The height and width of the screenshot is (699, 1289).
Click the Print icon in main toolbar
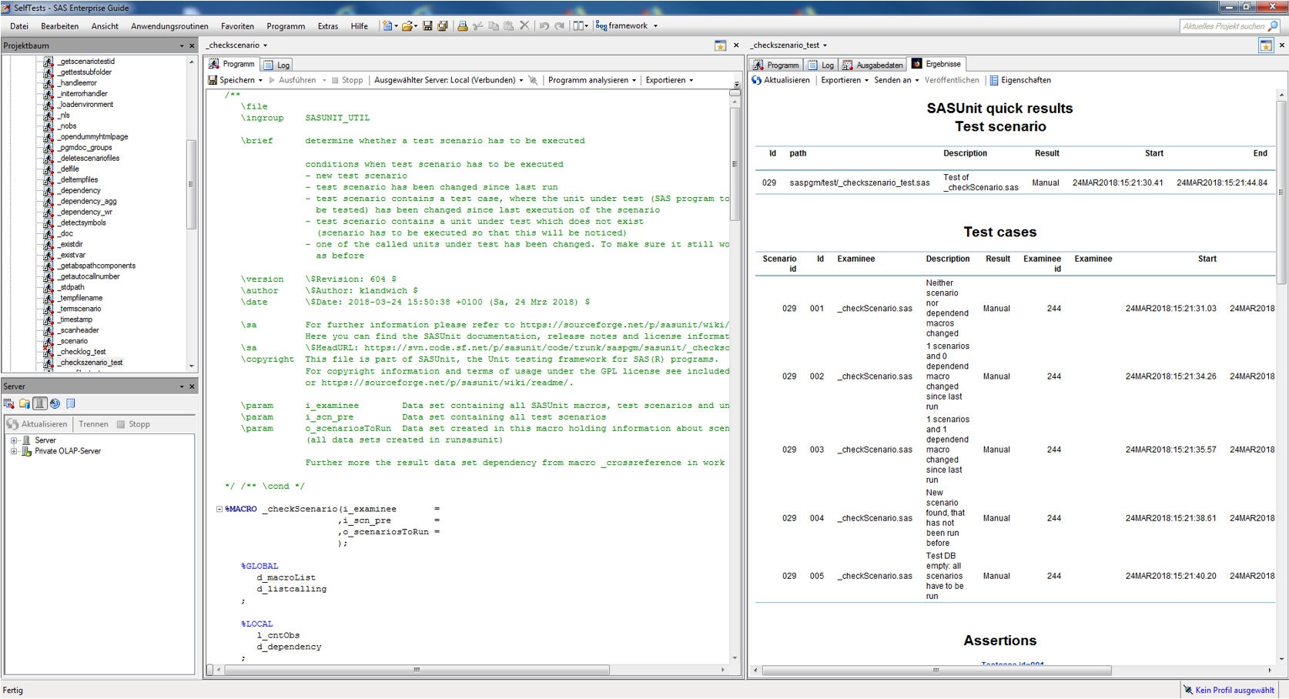point(462,26)
